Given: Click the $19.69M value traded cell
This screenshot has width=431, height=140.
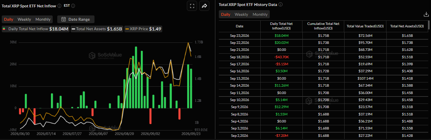Looking at the screenshot, I should pos(365,64).
